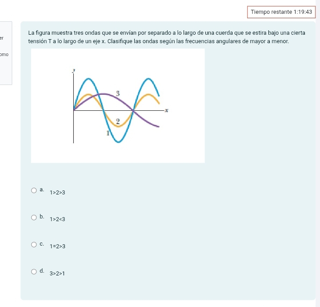This screenshot has width=320, height=307.
Task: Click the x axis label of the graph
Action: pyautogui.click(x=167, y=110)
